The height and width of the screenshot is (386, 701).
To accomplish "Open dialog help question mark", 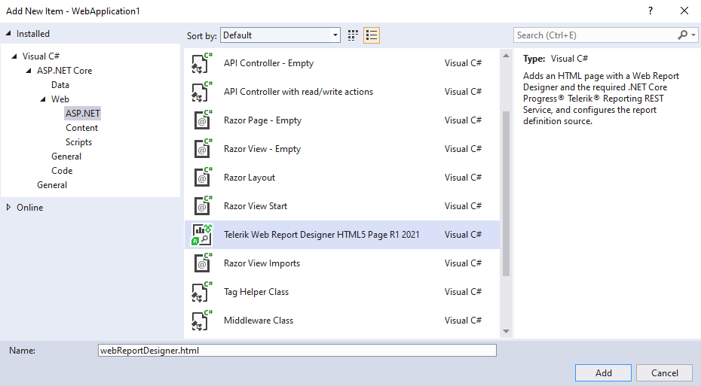I will point(650,11).
